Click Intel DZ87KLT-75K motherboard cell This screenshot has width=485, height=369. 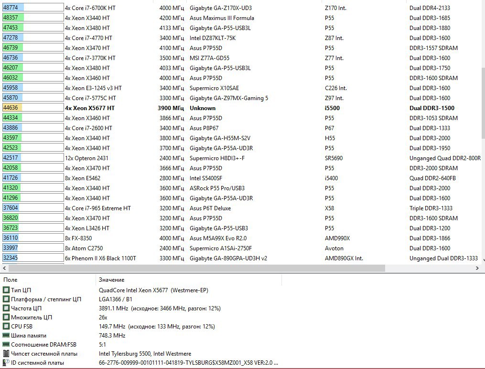click(x=213, y=38)
